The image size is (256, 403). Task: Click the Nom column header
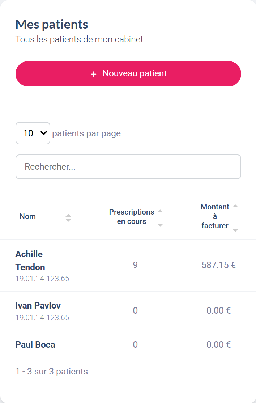point(28,216)
